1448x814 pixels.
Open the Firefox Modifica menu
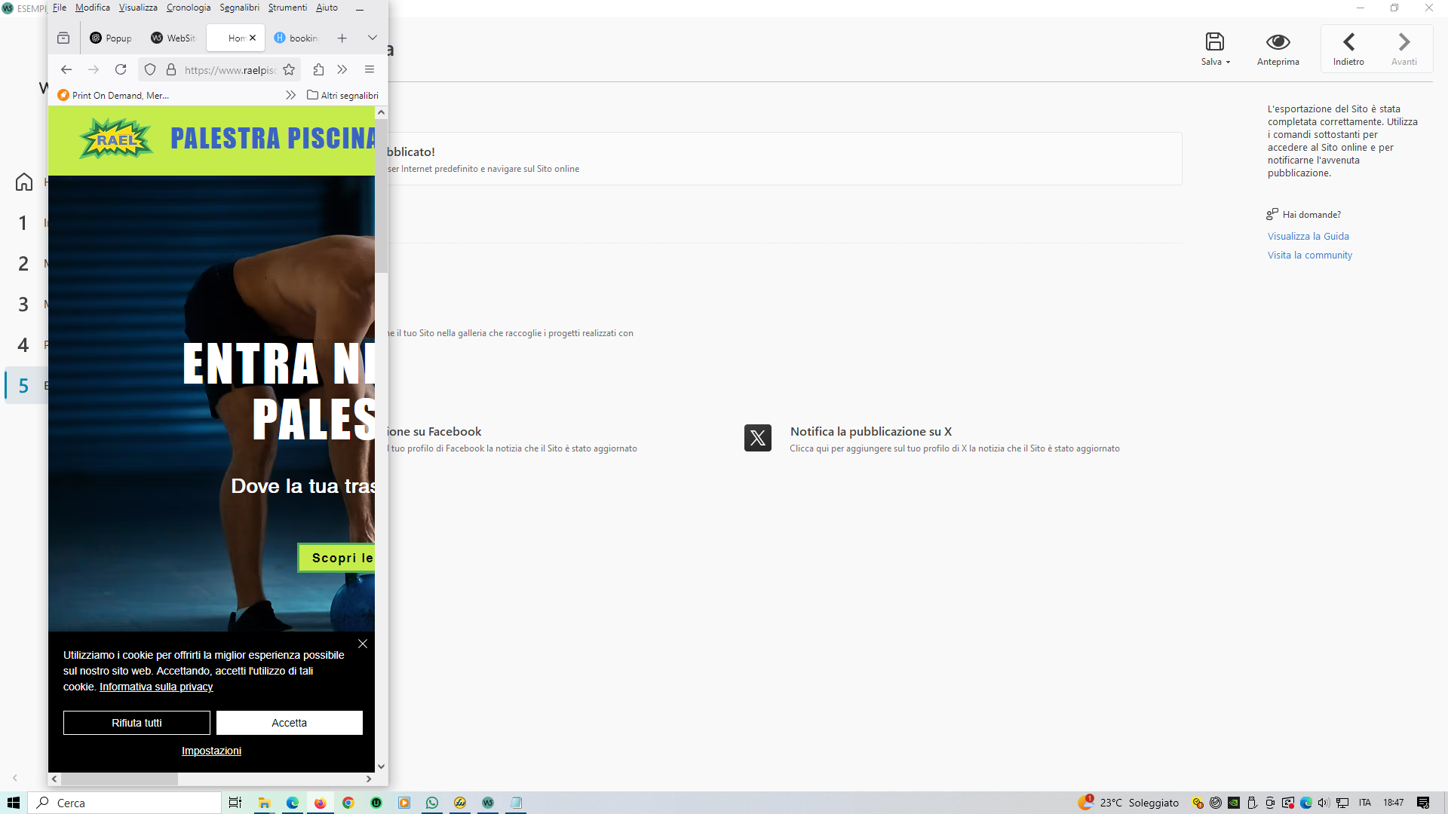[92, 8]
